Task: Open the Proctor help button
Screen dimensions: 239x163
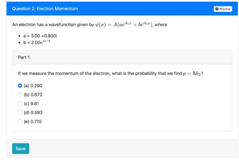Action: 223,9
